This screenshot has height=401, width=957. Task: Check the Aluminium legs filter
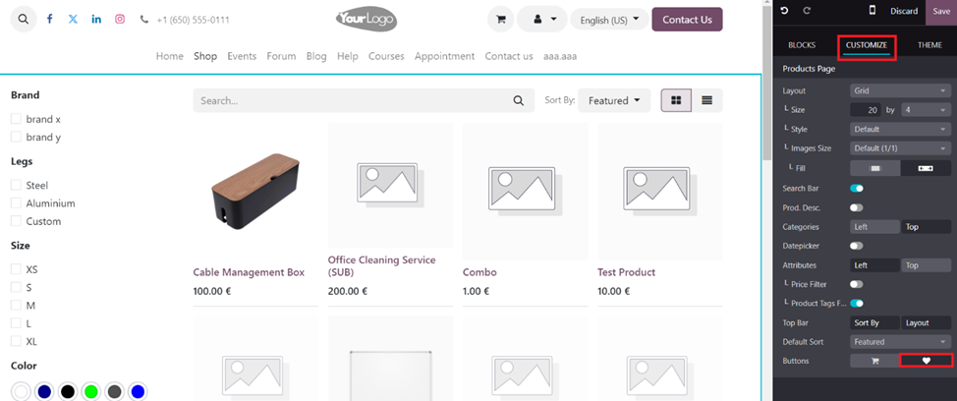(x=16, y=202)
